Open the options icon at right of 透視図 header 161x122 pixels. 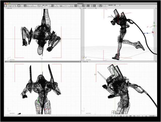point(156,8)
